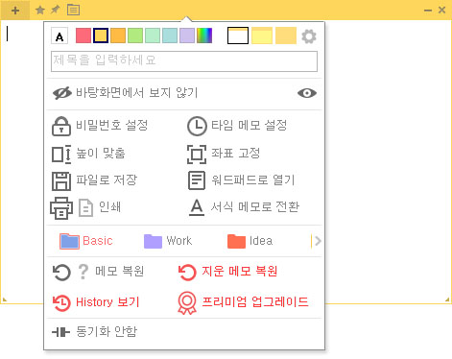Screen dimensions: 452x359
Task: Click the orange Idea folder icon
Action: (x=236, y=241)
